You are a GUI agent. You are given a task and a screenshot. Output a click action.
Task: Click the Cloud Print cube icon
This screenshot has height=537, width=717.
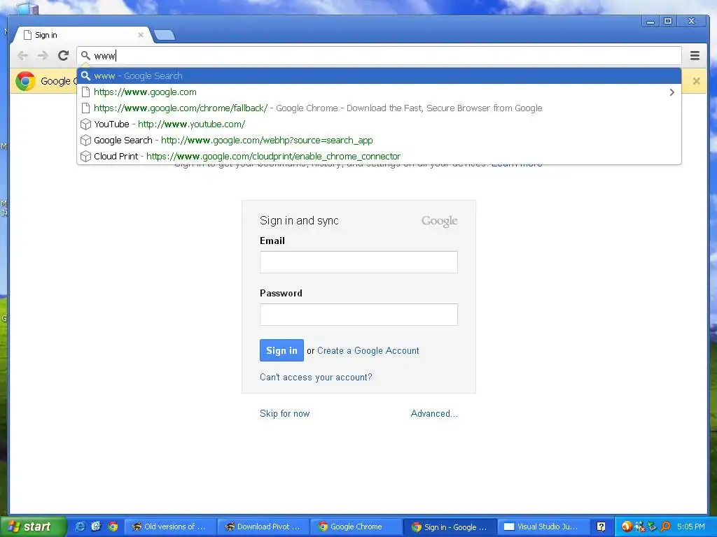point(85,156)
